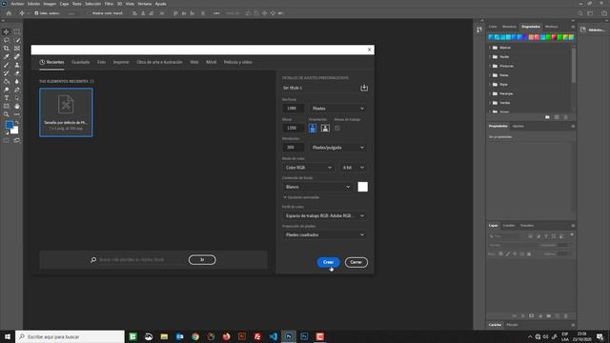Swap foreground and background colors
Screen dimensions: 610x343
[16, 123]
